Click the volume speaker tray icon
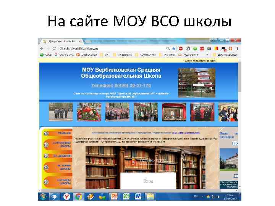The image size is (275, 206). (x=218, y=197)
